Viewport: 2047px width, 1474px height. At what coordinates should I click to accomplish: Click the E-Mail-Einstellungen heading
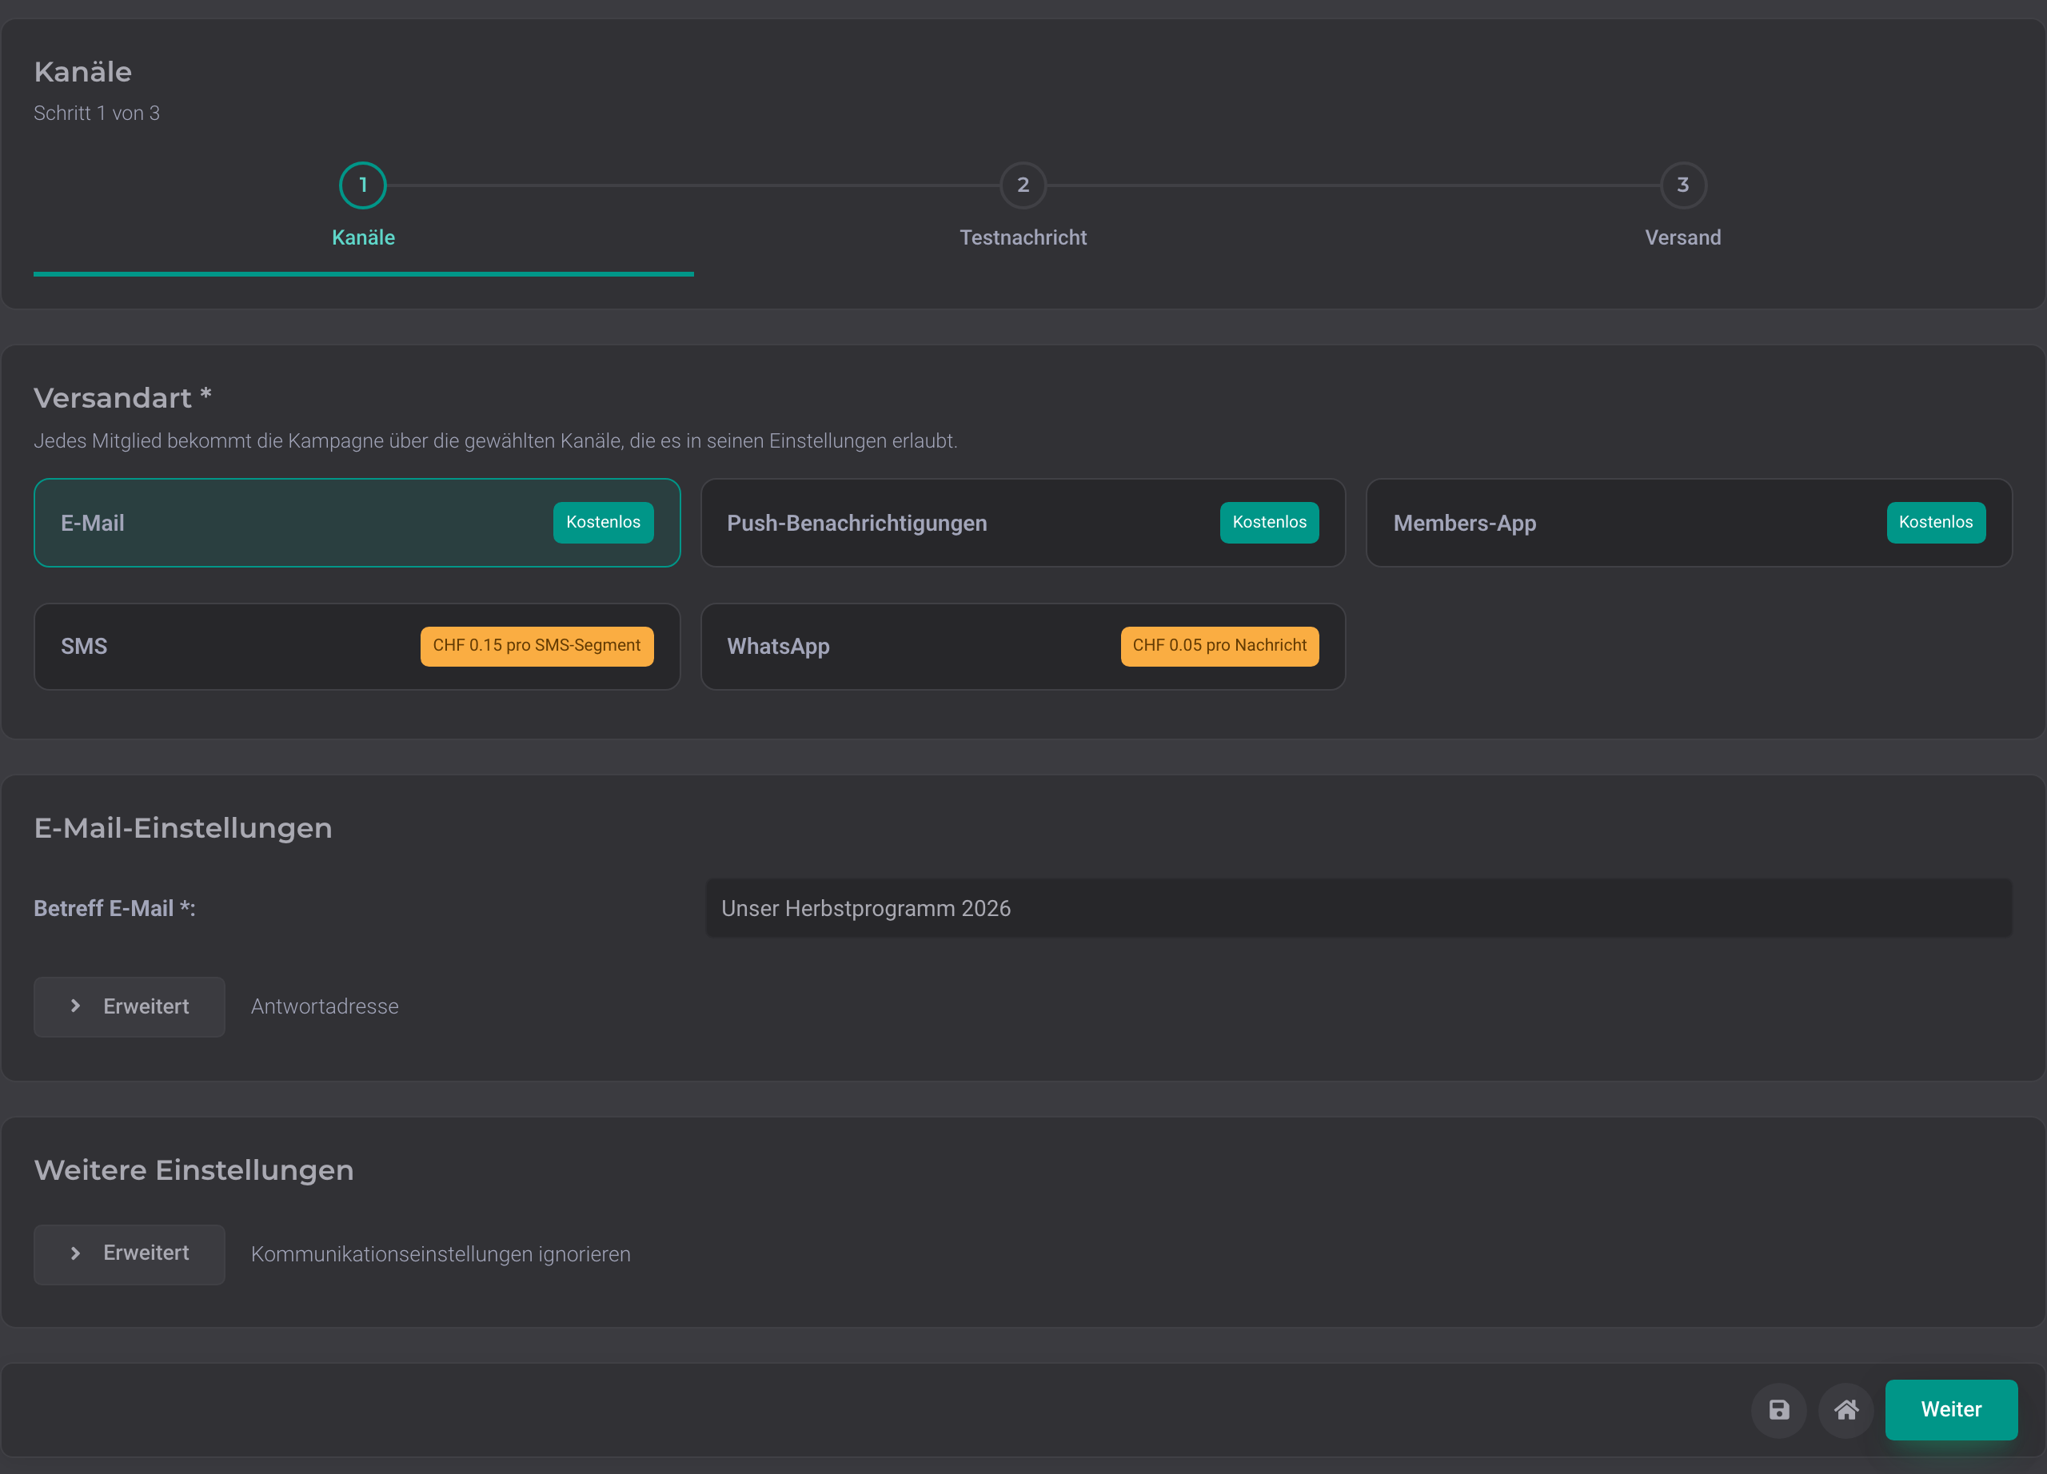tap(183, 827)
